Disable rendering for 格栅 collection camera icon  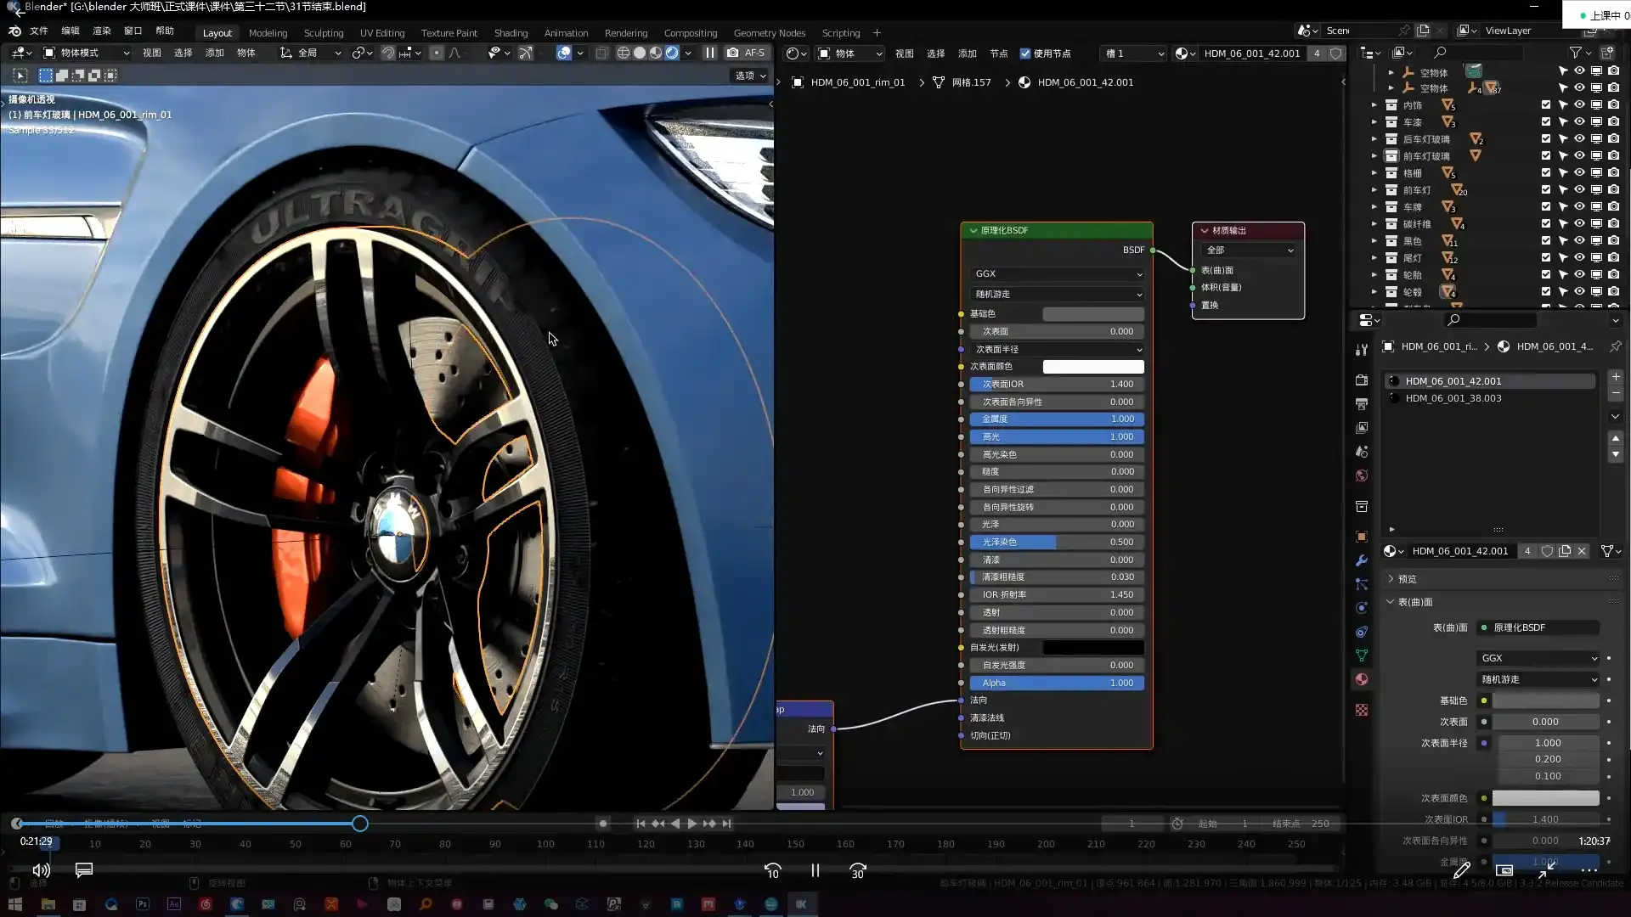1613,173
